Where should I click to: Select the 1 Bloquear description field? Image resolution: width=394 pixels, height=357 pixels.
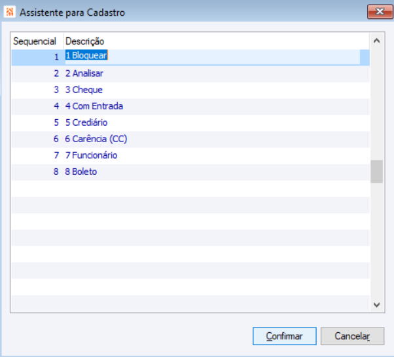(x=86, y=56)
